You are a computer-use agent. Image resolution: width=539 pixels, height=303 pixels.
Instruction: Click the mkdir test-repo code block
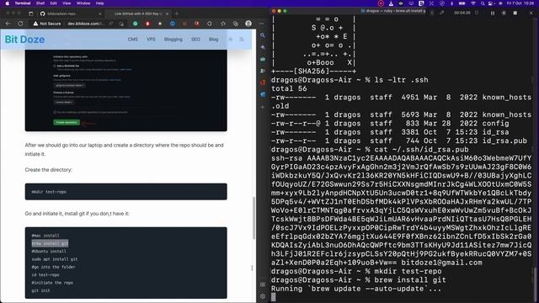125,192
